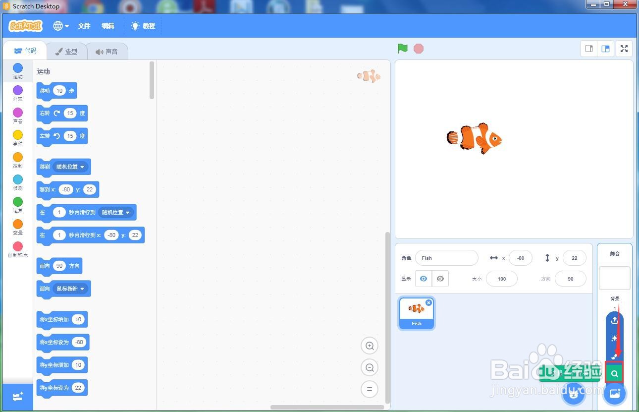The width and height of the screenshot is (639, 412).
Task: Select the 变量 (Variables) category
Action: point(18,227)
